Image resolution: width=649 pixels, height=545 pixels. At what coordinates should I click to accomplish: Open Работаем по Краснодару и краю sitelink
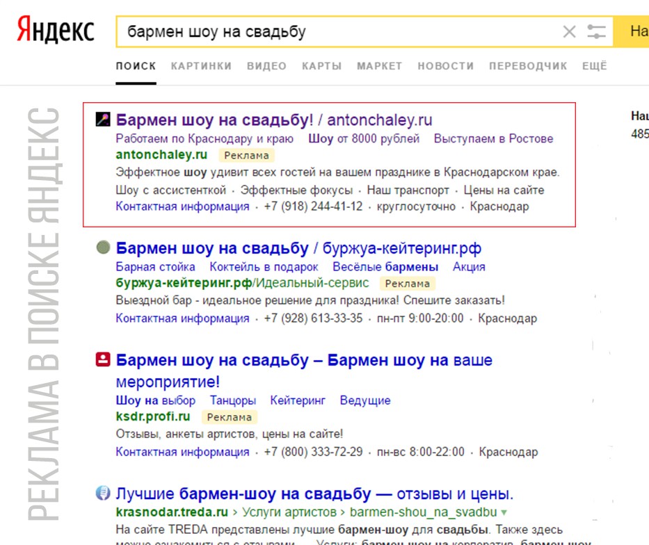point(205,138)
